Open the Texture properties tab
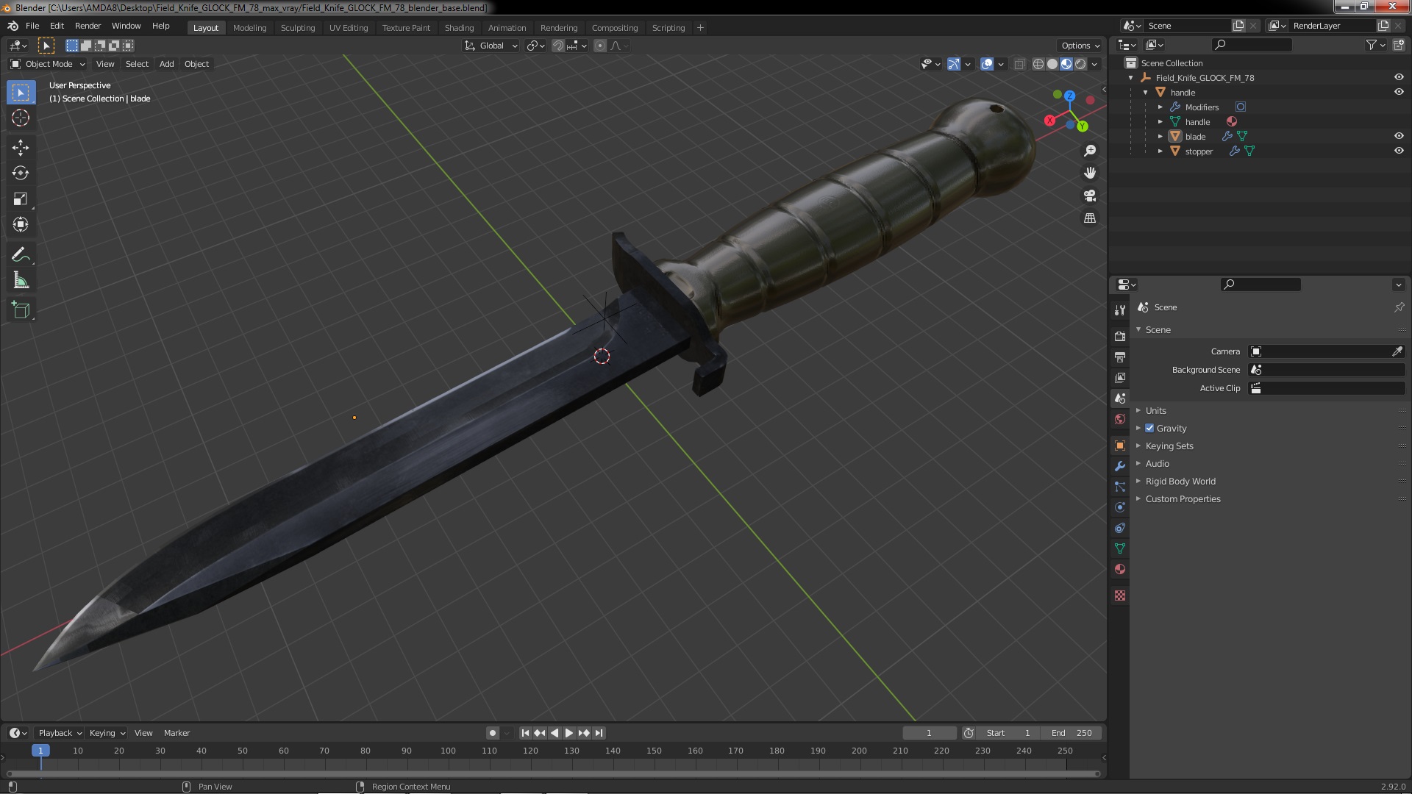 tap(1120, 595)
